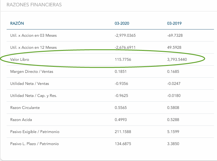Click the Utilidad Neta / Ventas label
This screenshot has width=217, height=161.
pos(30,84)
